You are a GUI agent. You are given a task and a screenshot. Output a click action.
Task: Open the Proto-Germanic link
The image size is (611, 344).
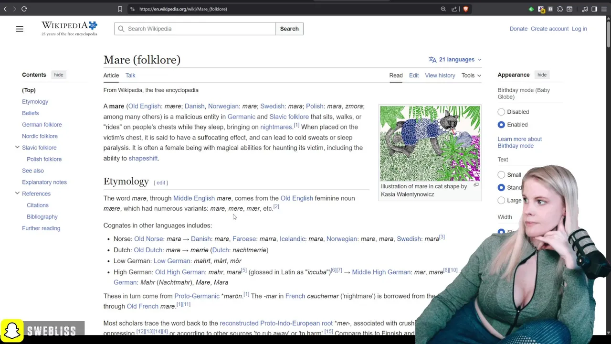[197, 296]
